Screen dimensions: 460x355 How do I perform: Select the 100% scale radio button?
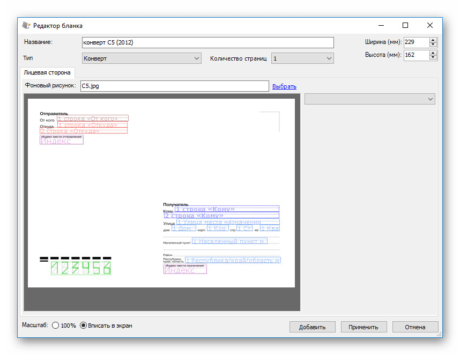pyautogui.click(x=56, y=326)
